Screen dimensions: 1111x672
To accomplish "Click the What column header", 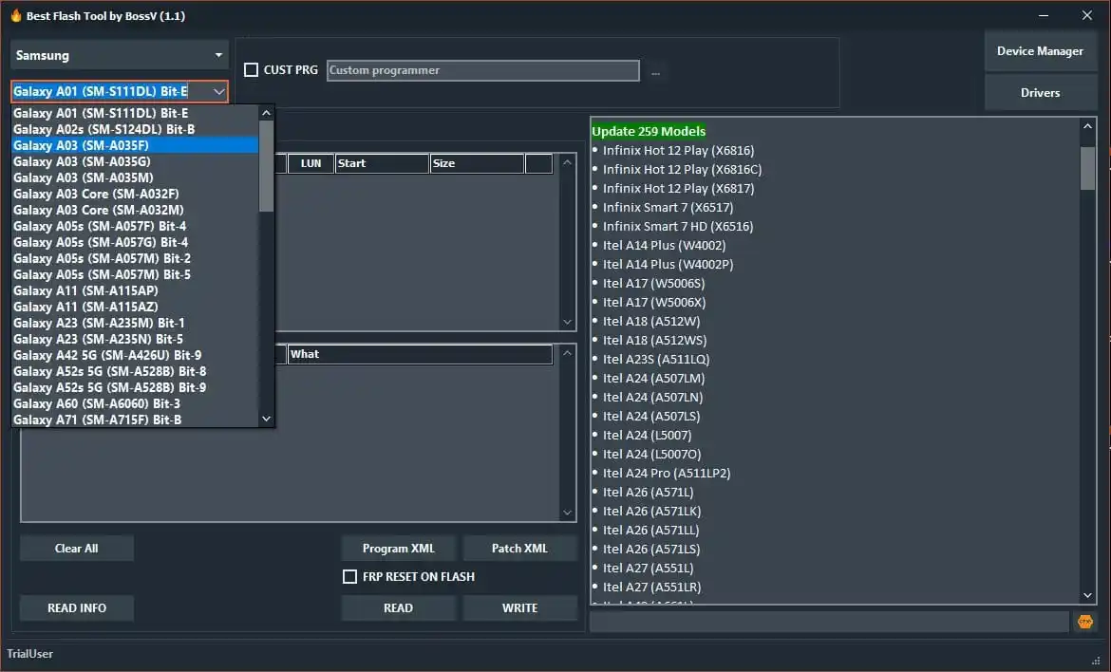I will (x=420, y=354).
